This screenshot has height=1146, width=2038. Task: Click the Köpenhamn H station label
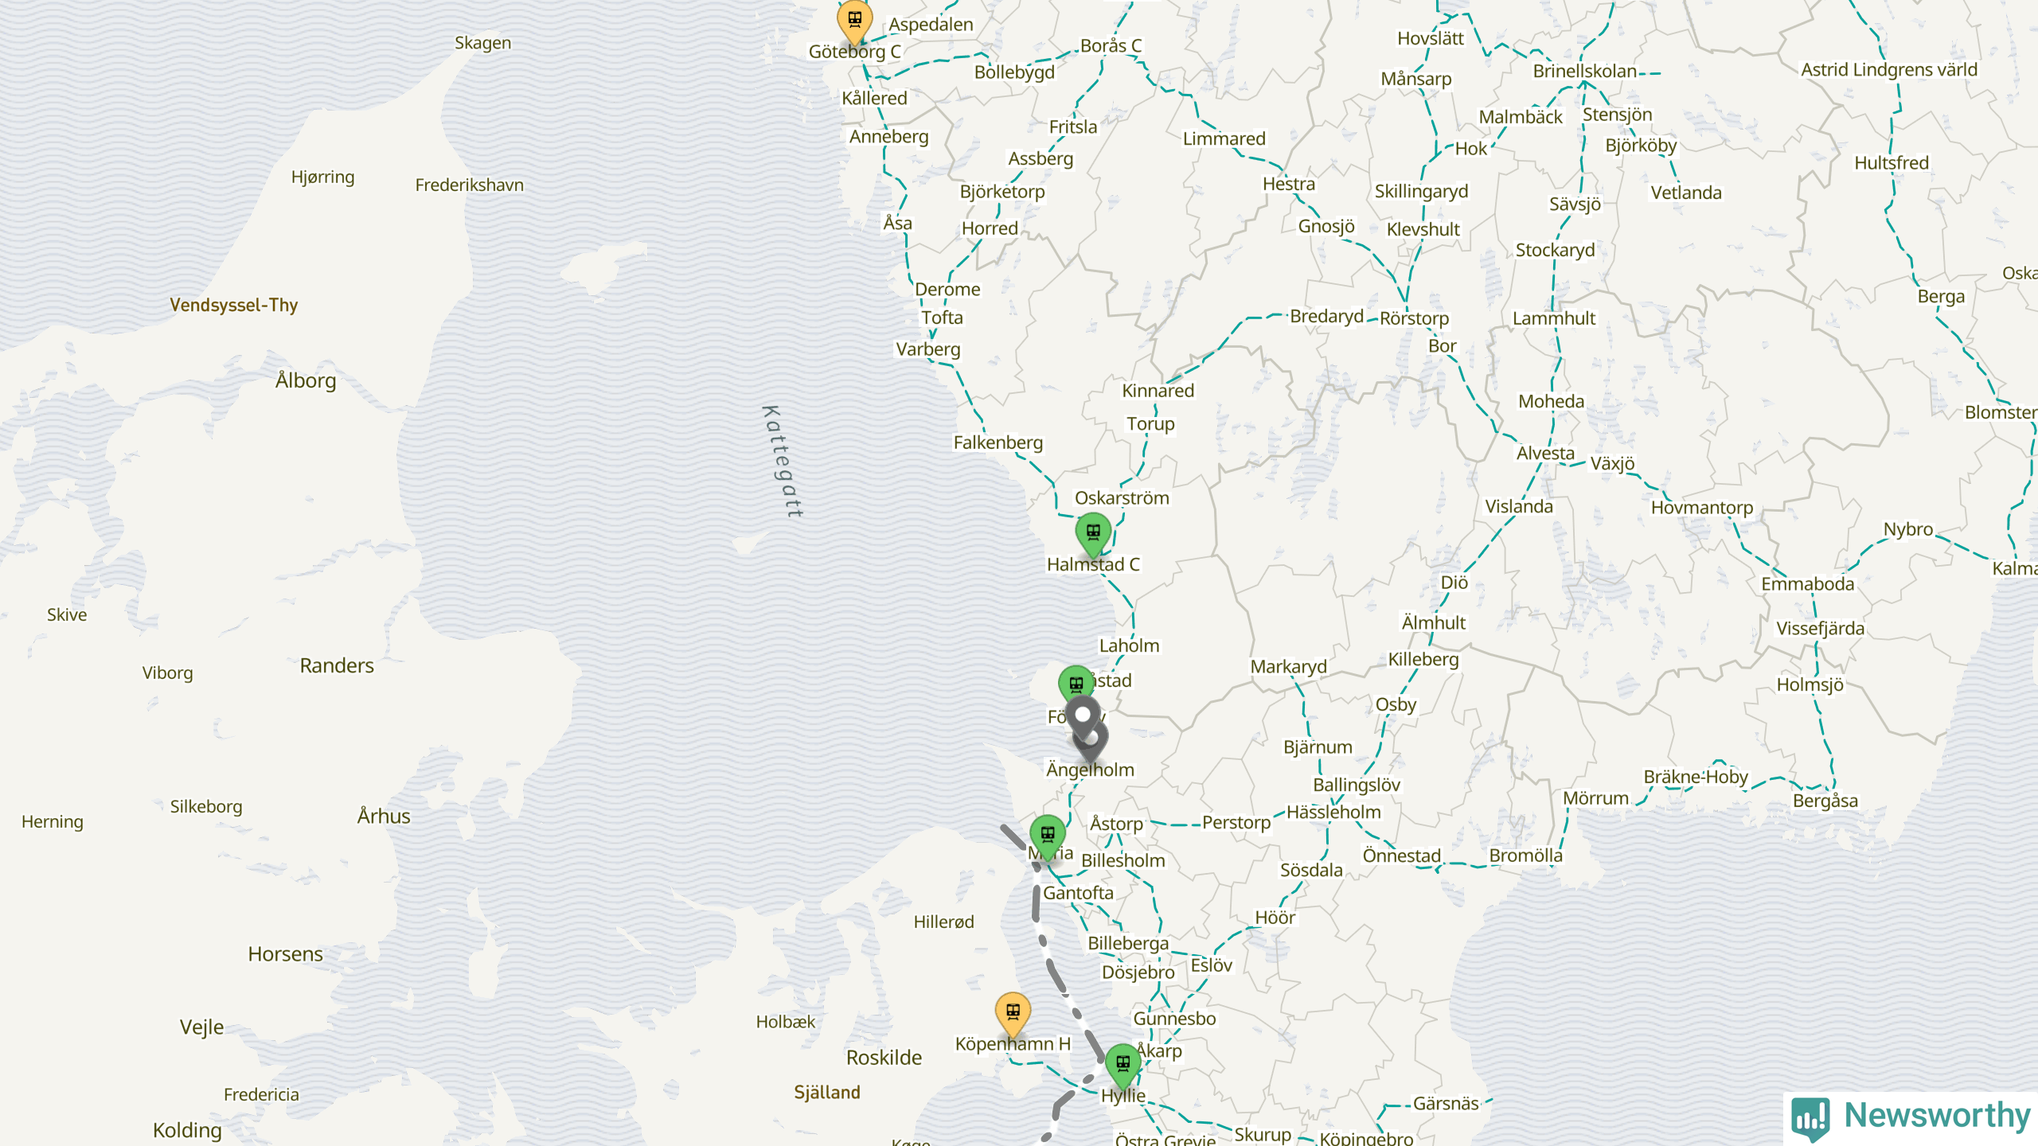[1013, 1043]
